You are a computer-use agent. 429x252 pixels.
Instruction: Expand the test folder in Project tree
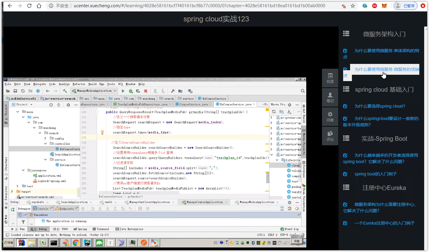click(x=18, y=186)
